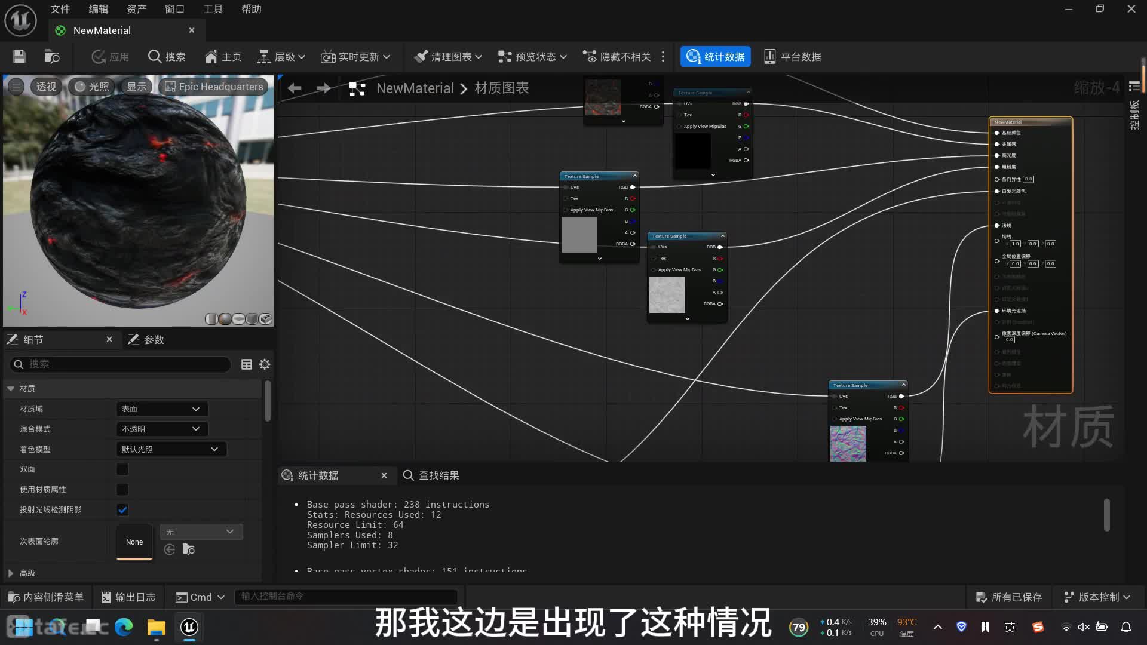Set preview mesh to cube

coord(252,319)
